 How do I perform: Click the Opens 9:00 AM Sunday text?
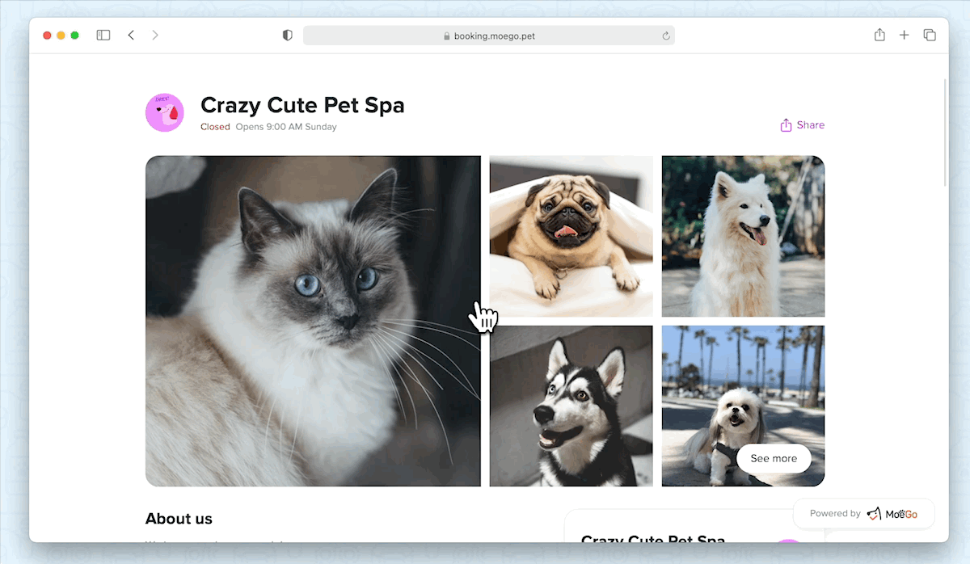point(286,127)
